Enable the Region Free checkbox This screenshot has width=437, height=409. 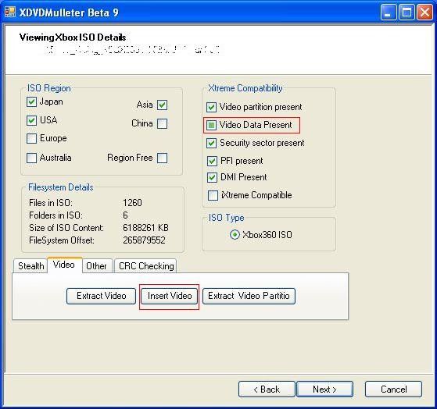click(162, 158)
